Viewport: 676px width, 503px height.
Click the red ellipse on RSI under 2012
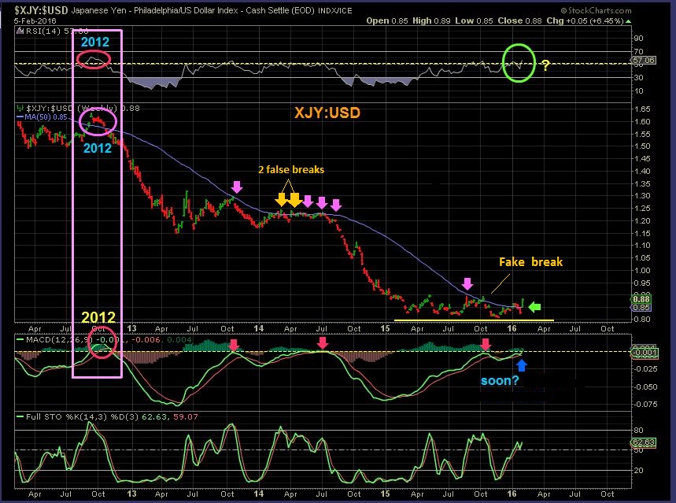(x=94, y=60)
